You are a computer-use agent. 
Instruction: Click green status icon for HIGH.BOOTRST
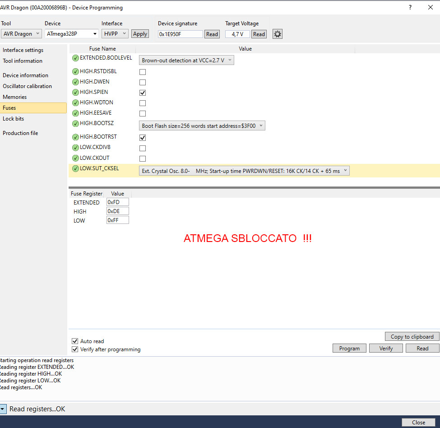tap(75, 137)
